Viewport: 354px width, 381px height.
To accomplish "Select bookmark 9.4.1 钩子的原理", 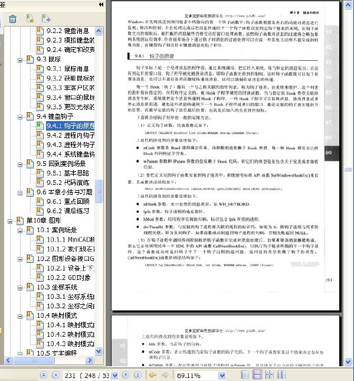I will coord(70,126).
